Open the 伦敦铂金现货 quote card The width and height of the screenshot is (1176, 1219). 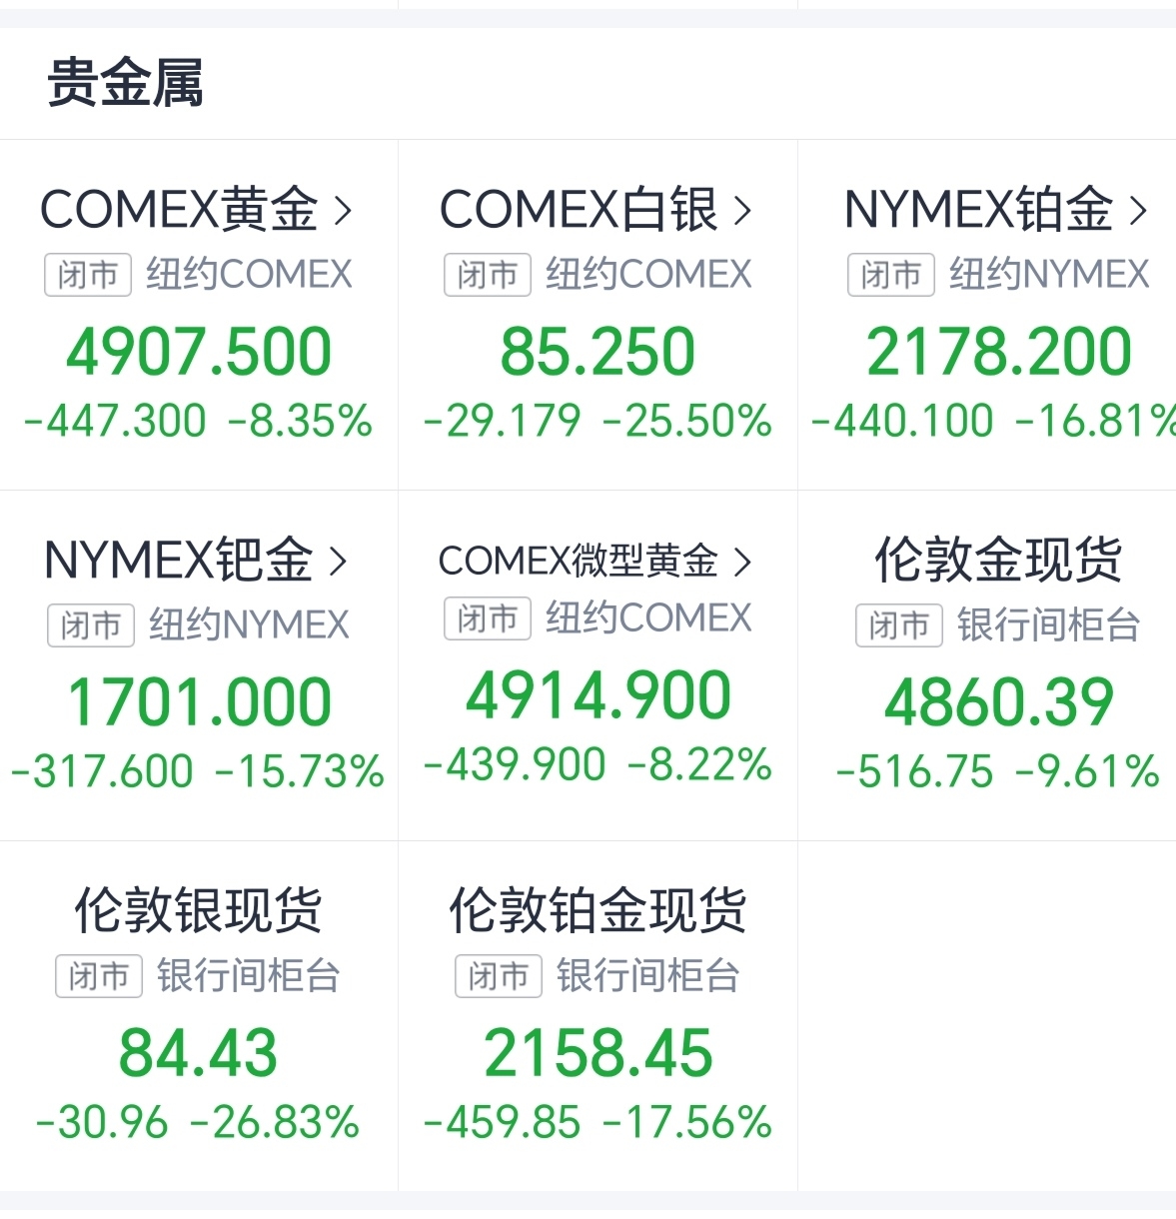click(597, 1016)
